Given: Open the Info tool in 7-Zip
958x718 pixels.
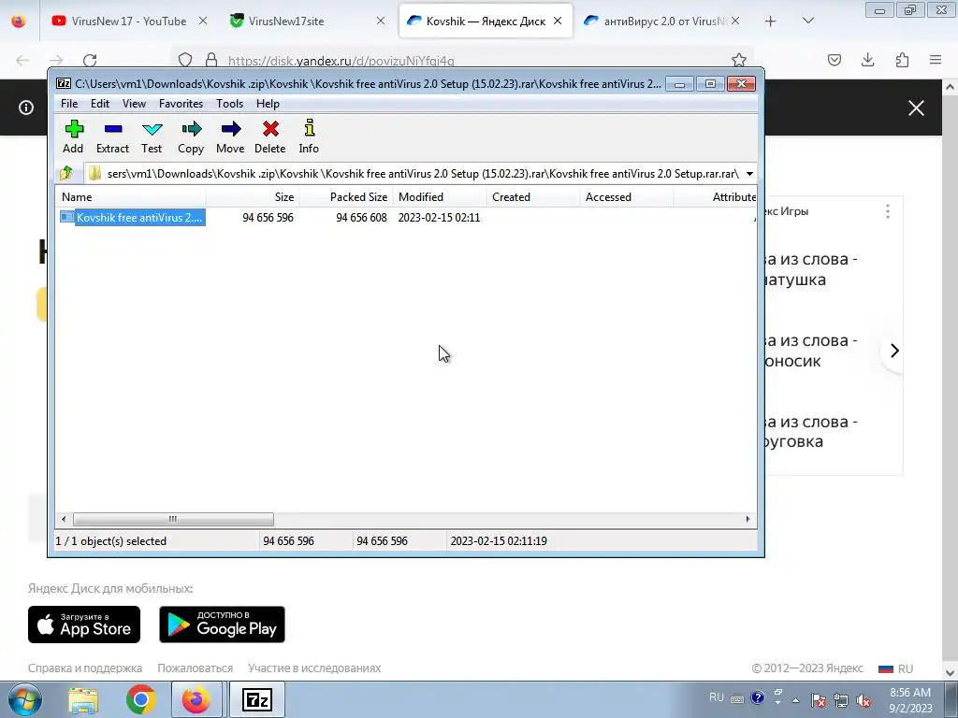Looking at the screenshot, I should [309, 137].
